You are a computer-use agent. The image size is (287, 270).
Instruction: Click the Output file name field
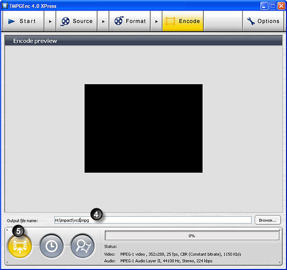pyautogui.click(x=153, y=220)
